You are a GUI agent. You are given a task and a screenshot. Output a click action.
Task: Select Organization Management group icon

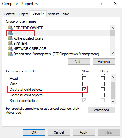10,54
